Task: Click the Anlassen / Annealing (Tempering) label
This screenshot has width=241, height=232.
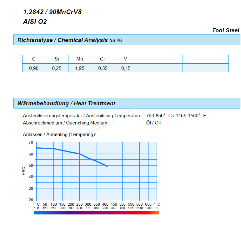Action: pyautogui.click(x=59, y=134)
